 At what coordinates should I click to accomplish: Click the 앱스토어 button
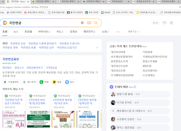29,82
